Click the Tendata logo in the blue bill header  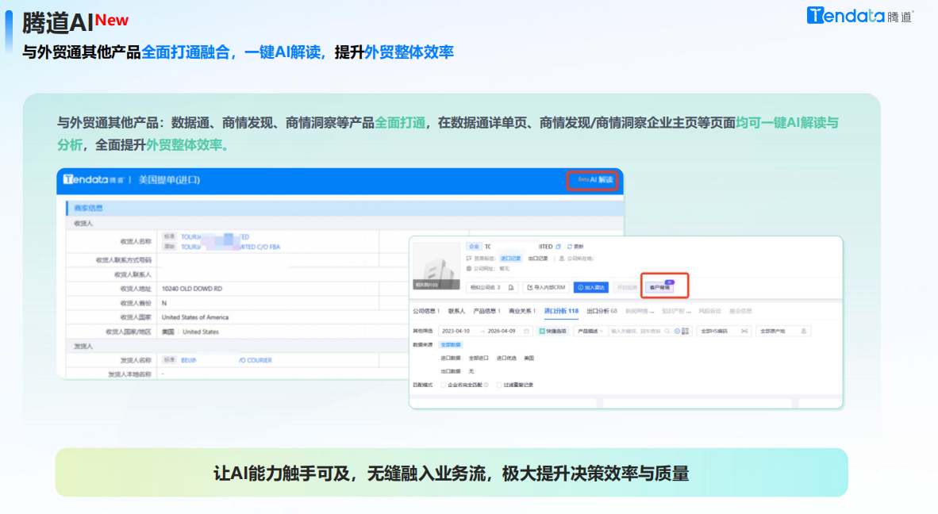94,179
